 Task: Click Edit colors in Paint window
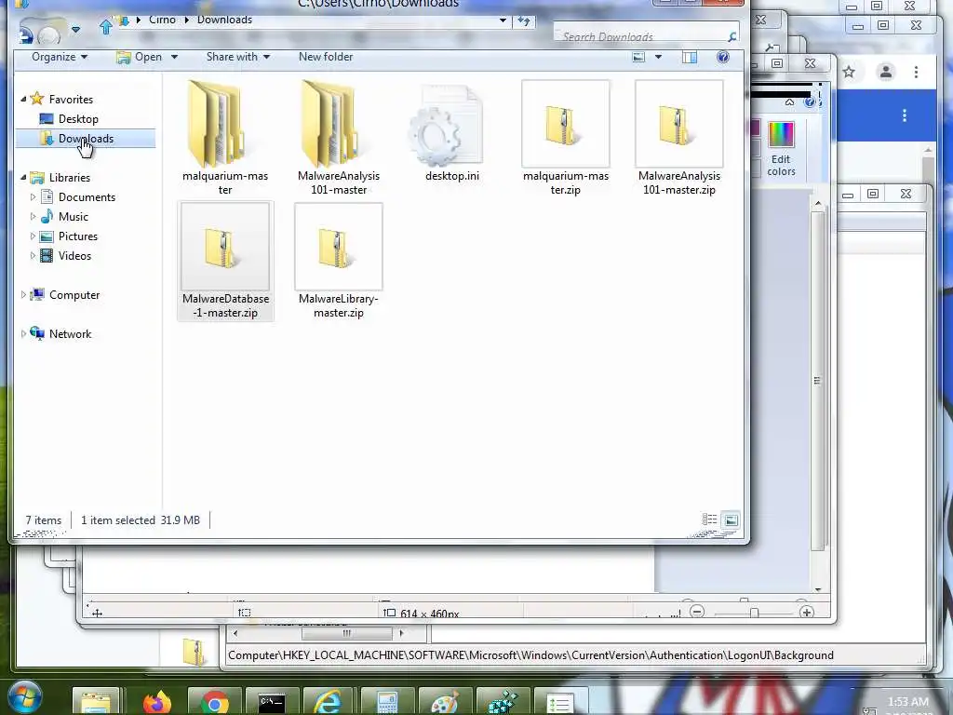coord(781,149)
